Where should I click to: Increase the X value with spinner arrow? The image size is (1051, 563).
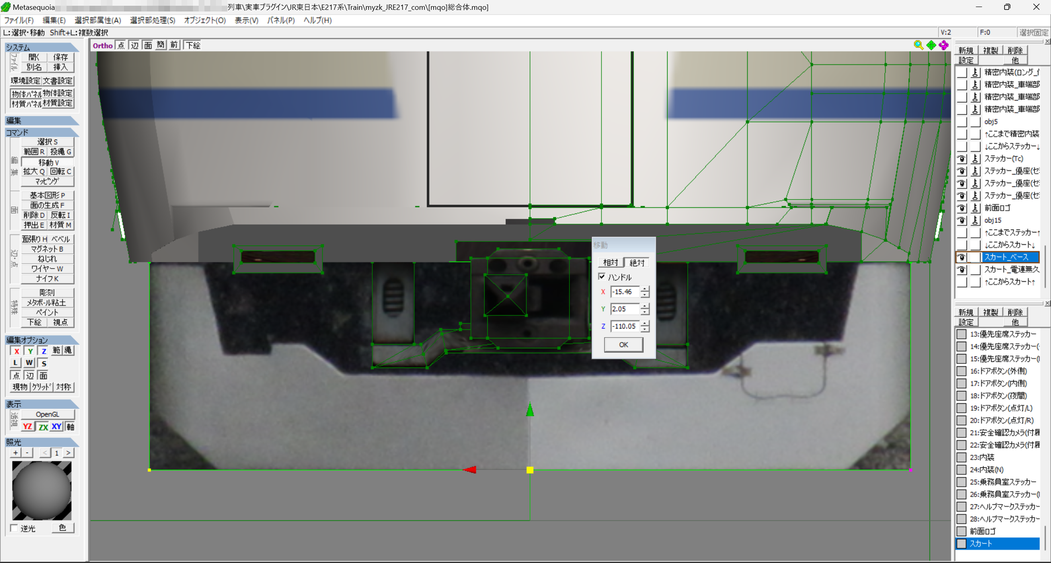coord(645,289)
